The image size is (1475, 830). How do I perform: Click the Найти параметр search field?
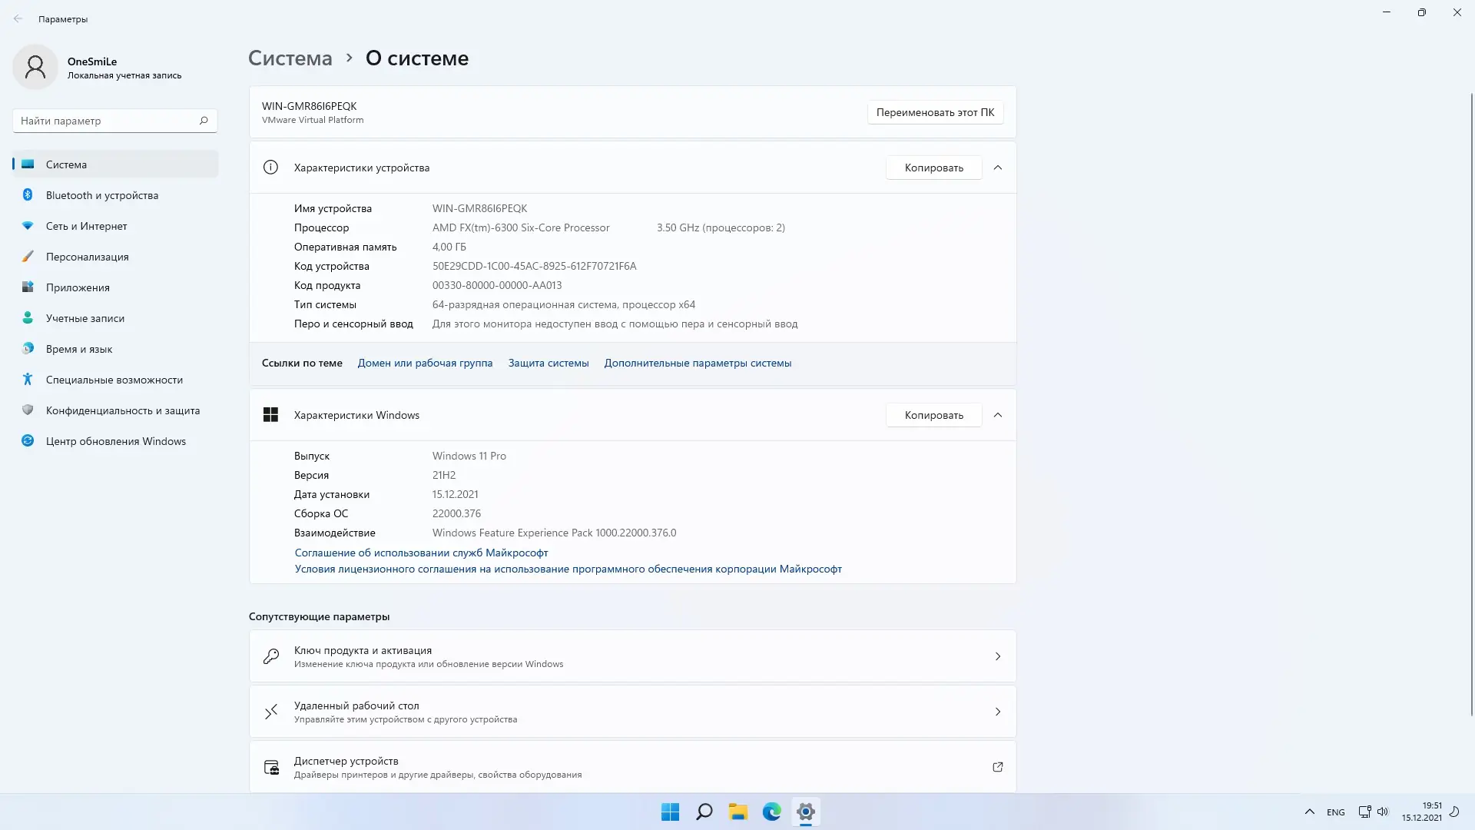(108, 121)
